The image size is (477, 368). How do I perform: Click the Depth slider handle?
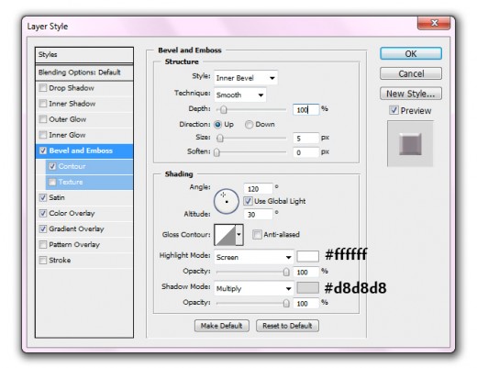coord(224,109)
